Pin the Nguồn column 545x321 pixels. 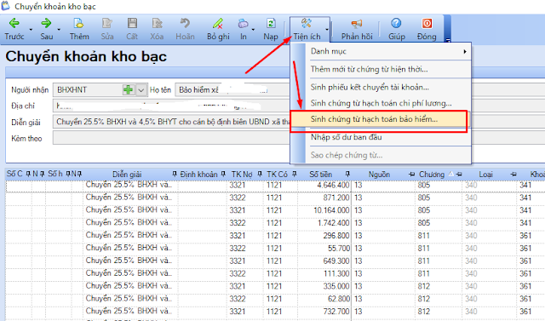(x=412, y=174)
